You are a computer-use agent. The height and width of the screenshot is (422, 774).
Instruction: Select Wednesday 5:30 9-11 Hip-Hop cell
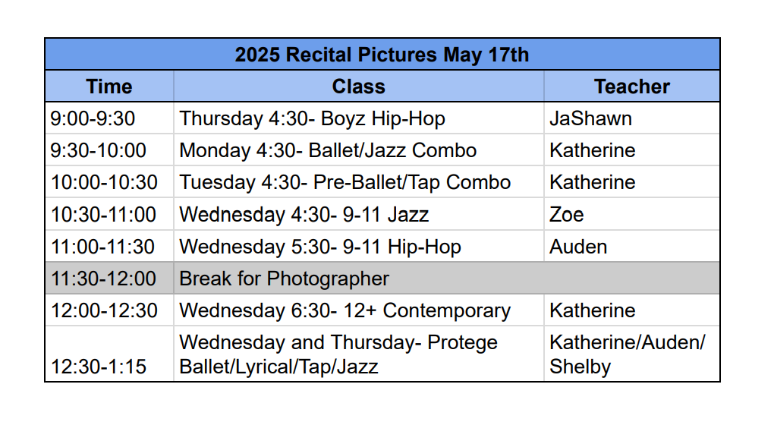click(x=319, y=247)
